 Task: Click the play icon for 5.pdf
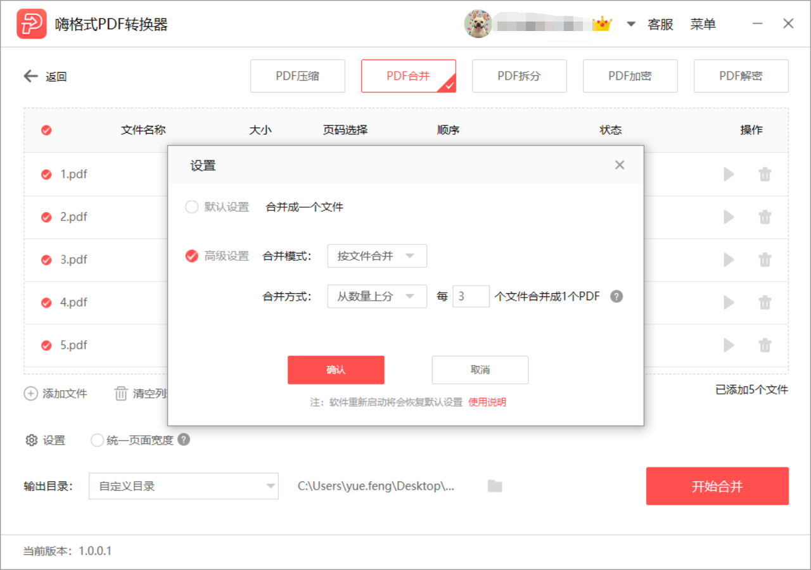729,345
